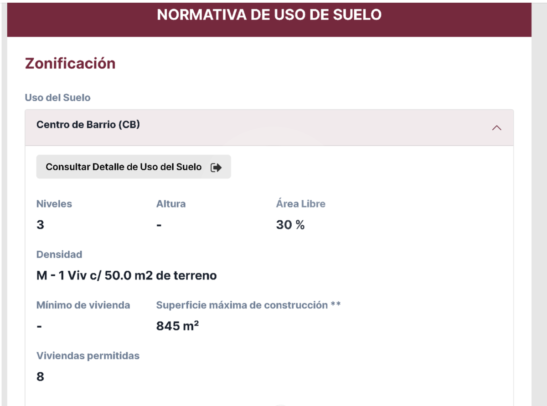
Task: Click the Mínimo de vivienda label
Action: click(x=83, y=305)
